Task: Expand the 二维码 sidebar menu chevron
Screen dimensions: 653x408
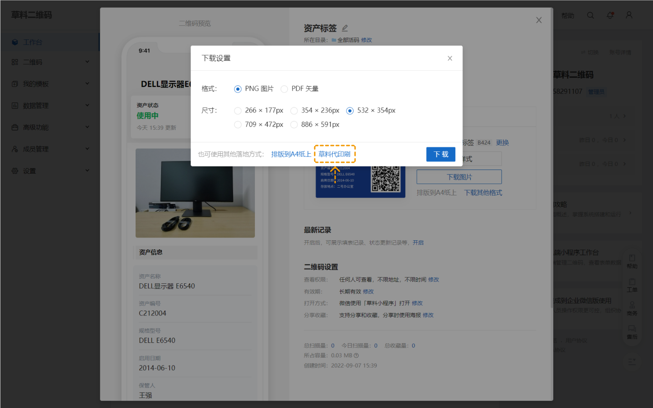Action: (x=87, y=62)
